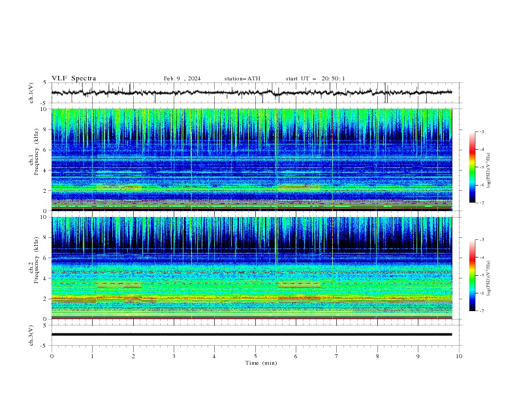Click the "3" tick on time axis
Screen dimensions: 517x400
pos(174,356)
